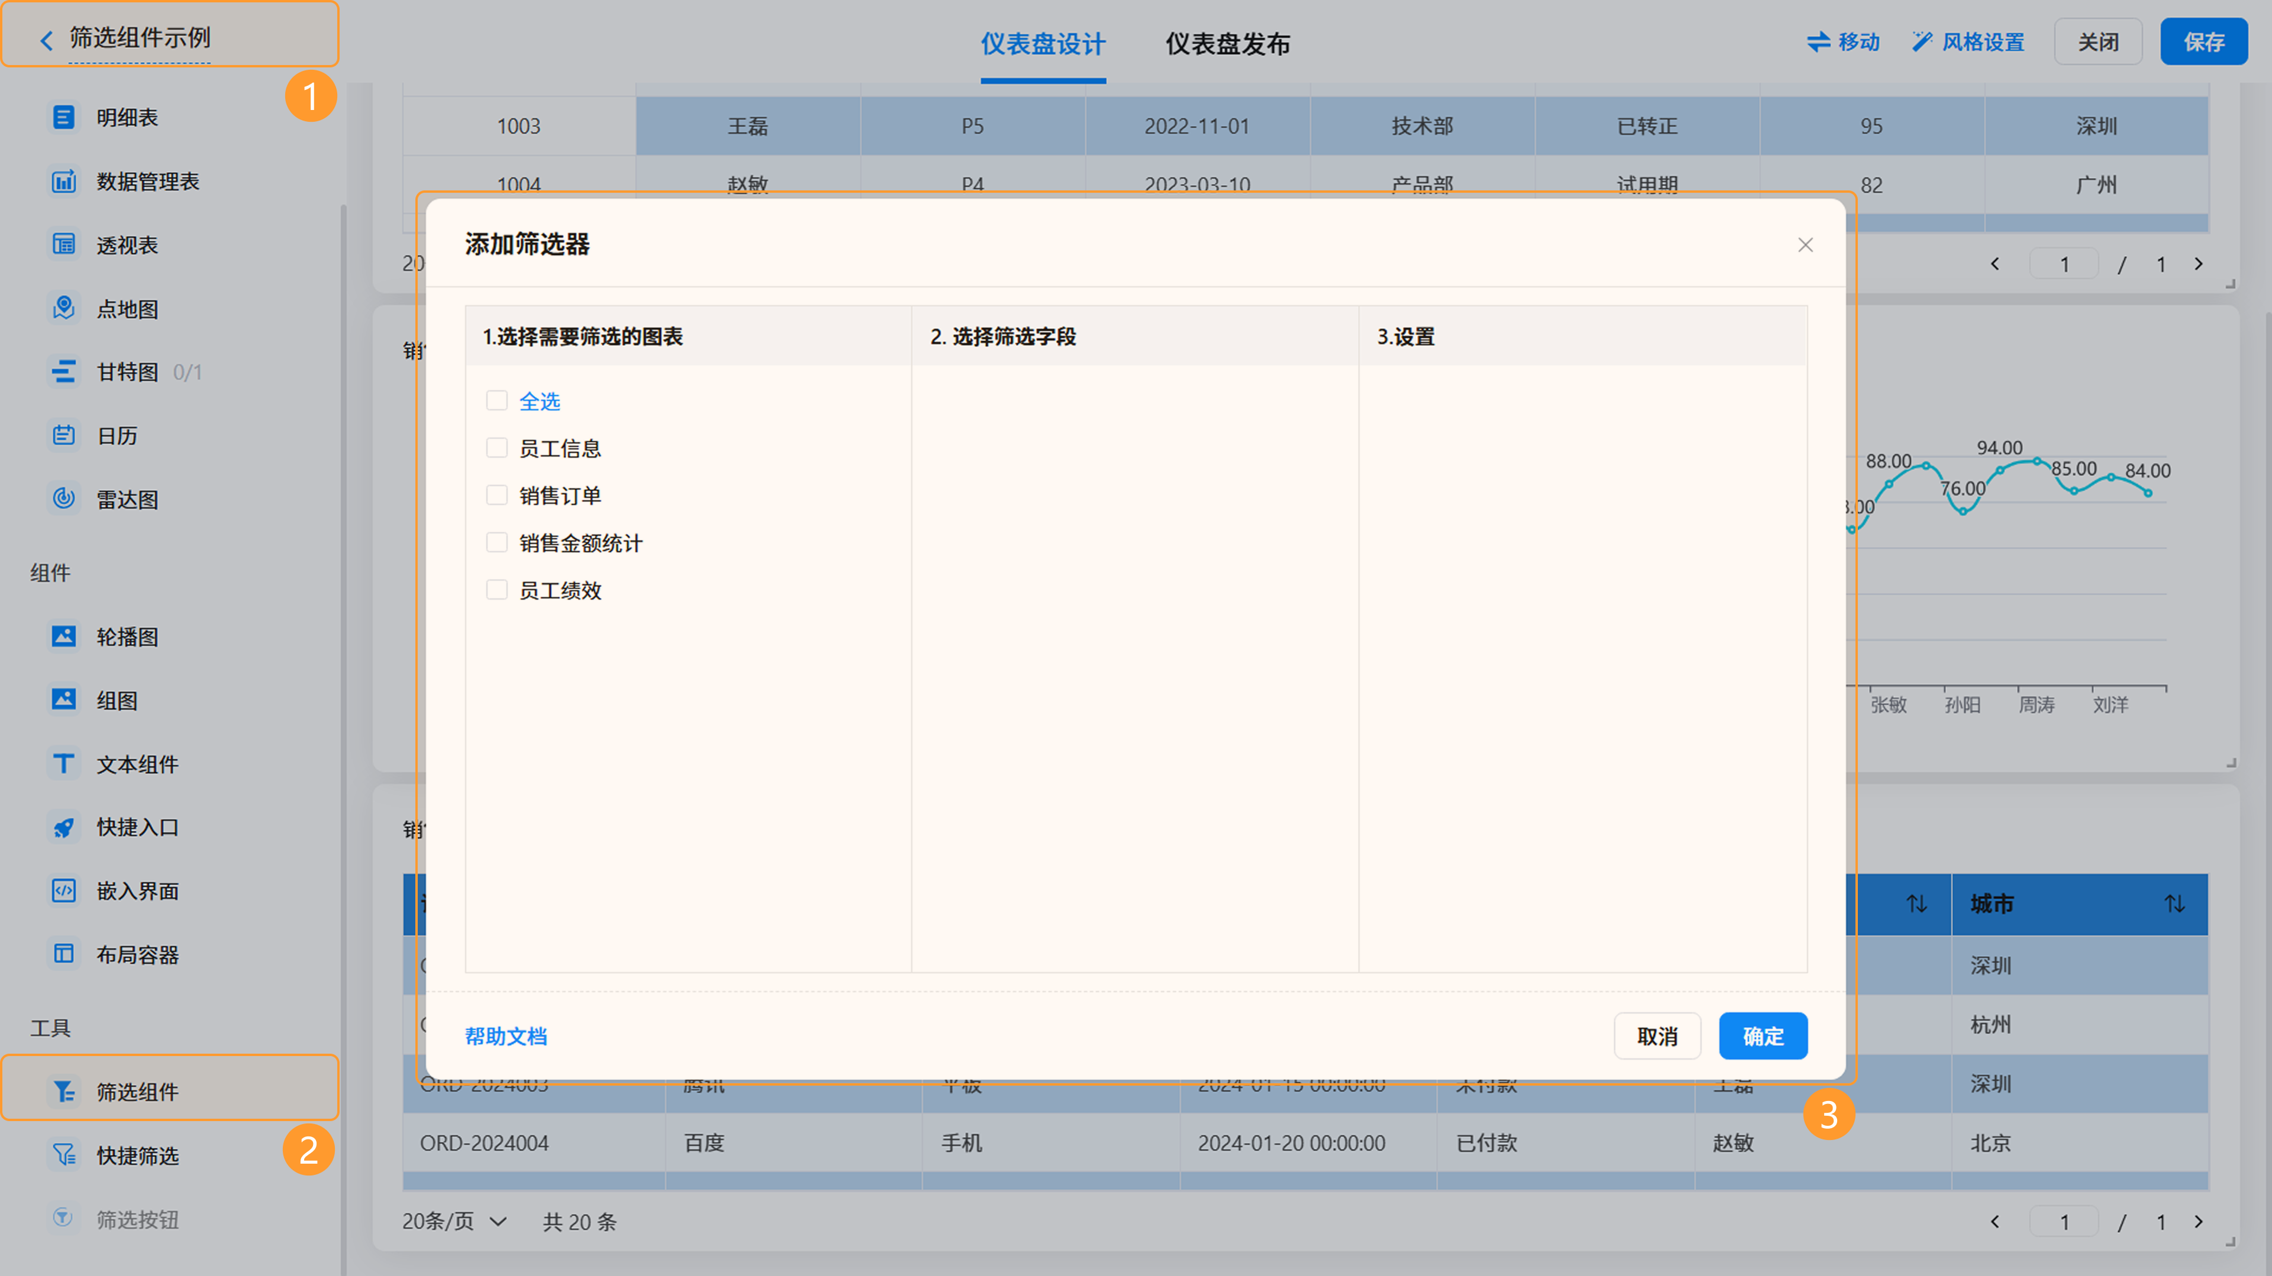This screenshot has height=1276, width=2272.
Task: Check the 员工绩效 checkbox
Action: pyautogui.click(x=496, y=591)
